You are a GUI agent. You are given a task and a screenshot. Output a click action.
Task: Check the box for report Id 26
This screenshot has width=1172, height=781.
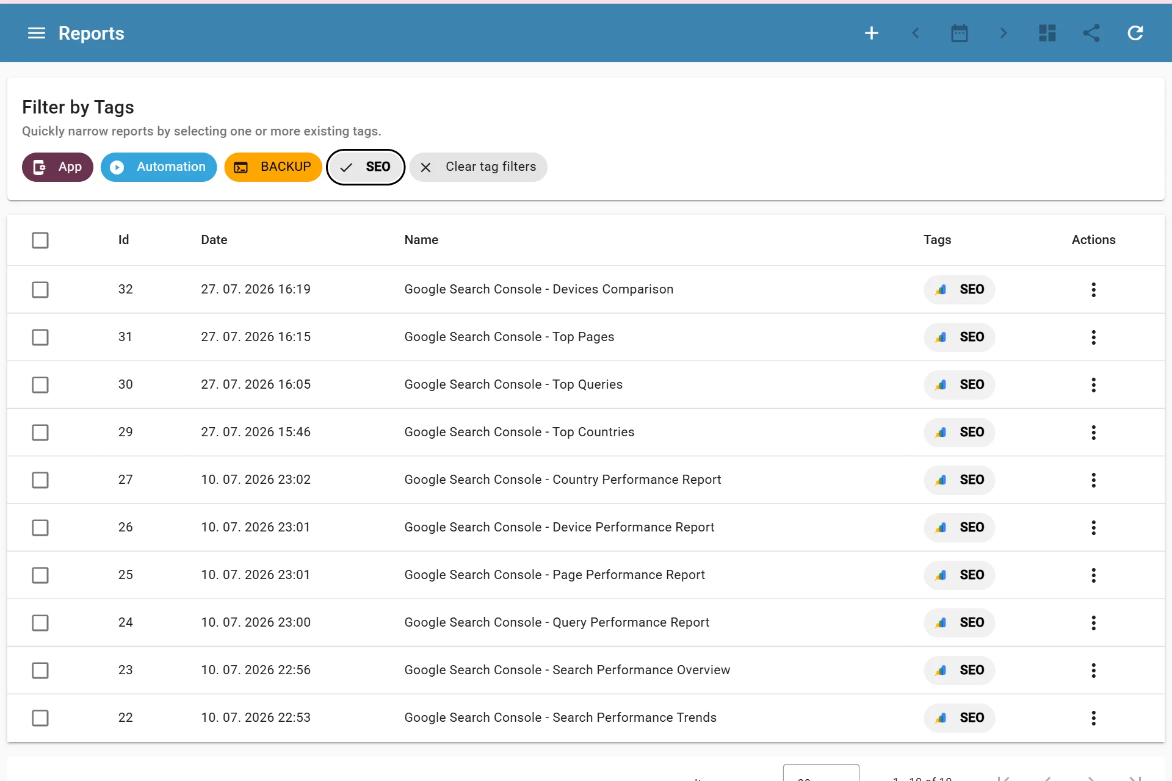(40, 527)
